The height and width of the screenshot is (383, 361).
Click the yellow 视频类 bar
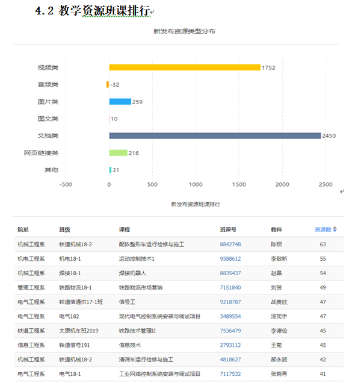point(184,67)
